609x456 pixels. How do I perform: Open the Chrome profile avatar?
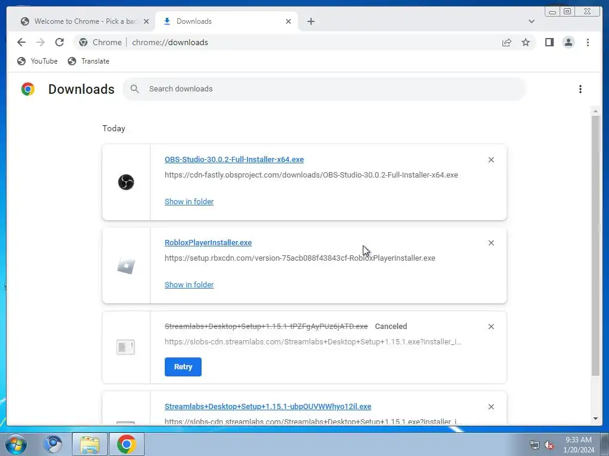tap(568, 42)
